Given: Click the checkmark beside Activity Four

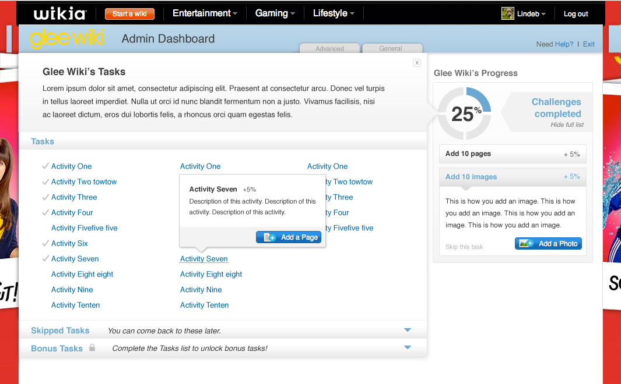Looking at the screenshot, I should point(45,212).
